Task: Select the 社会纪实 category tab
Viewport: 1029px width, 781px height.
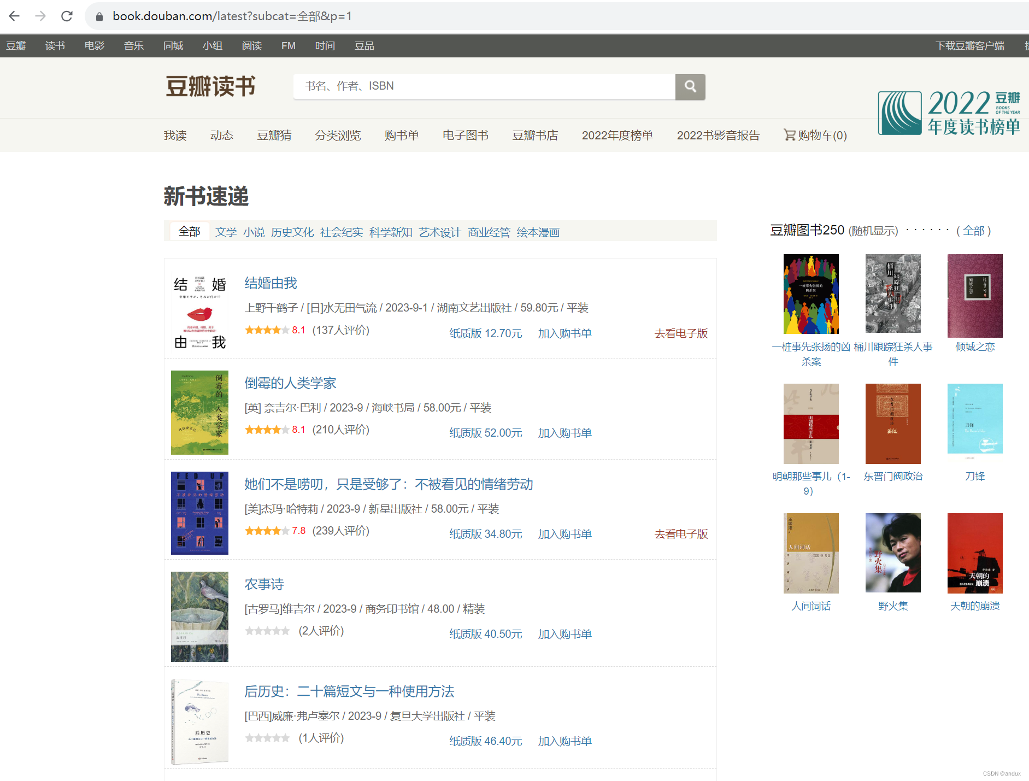Action: pos(342,232)
